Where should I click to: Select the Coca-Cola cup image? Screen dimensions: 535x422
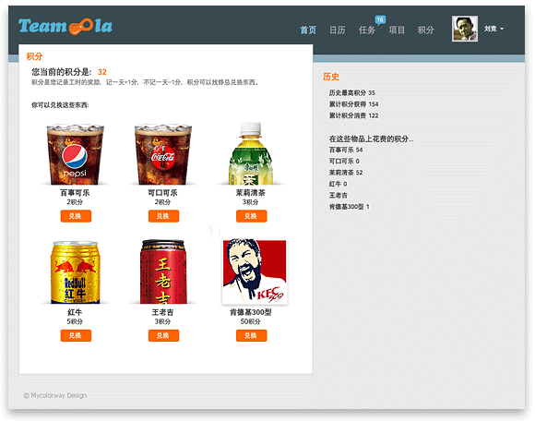point(163,154)
